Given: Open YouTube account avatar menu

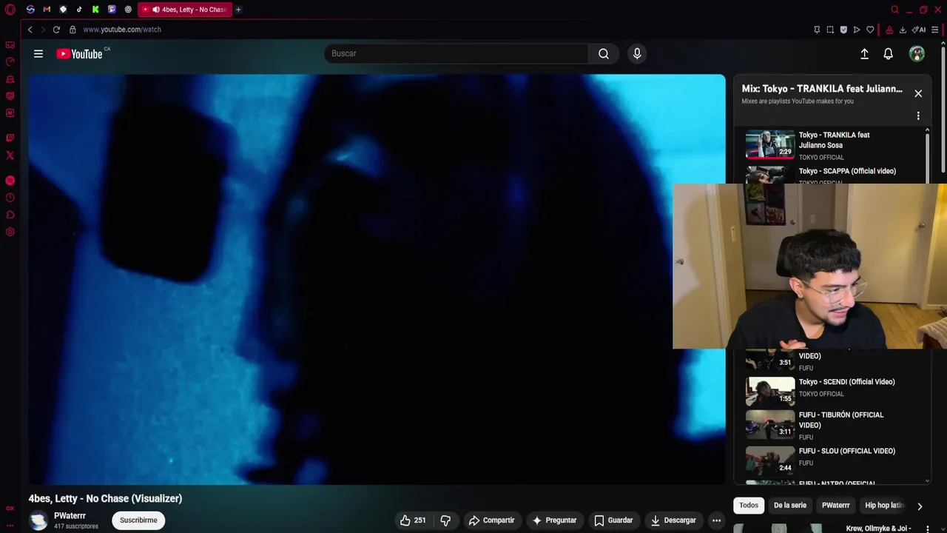Looking at the screenshot, I should click(x=917, y=53).
